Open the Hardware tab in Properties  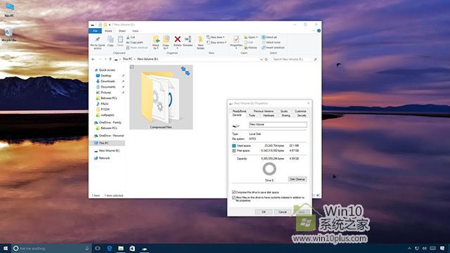(269, 115)
